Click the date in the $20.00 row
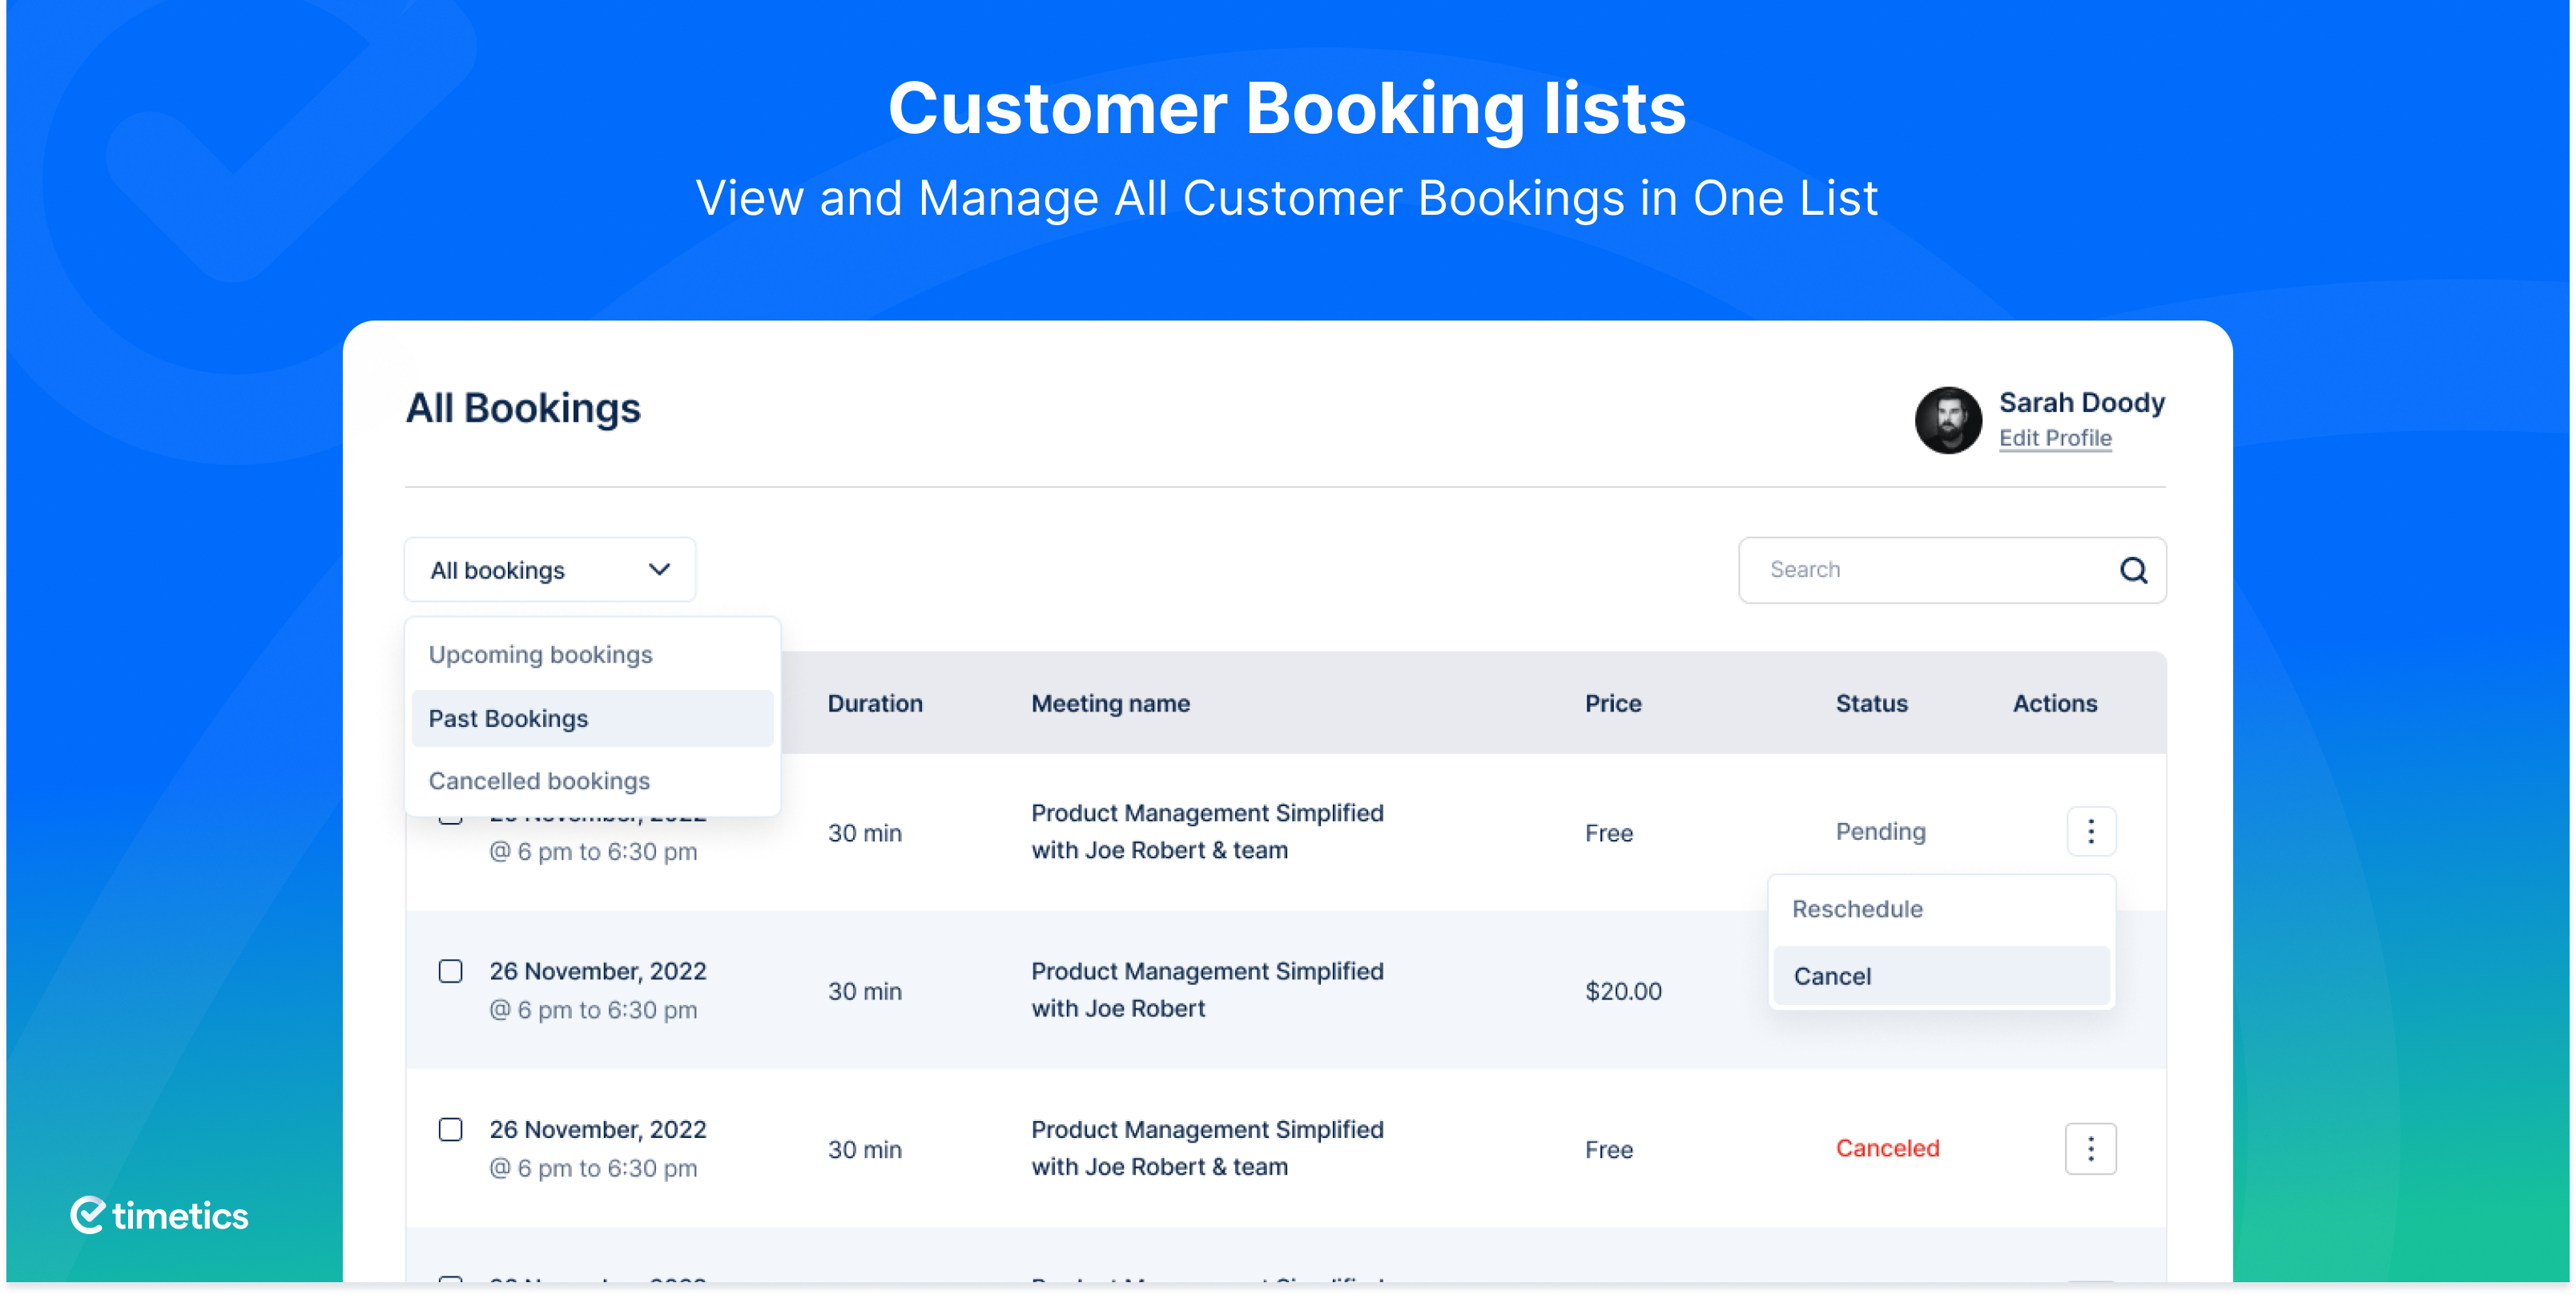The width and height of the screenshot is (2576, 1295). click(597, 972)
